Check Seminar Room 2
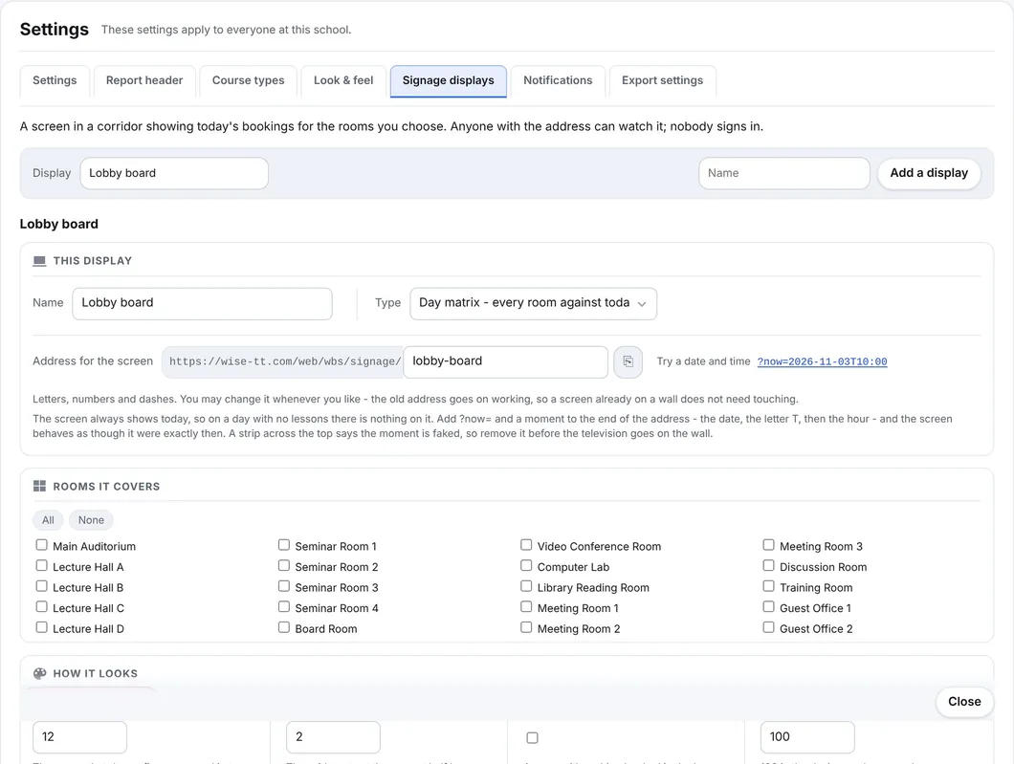The height and width of the screenshot is (764, 1014). (x=284, y=565)
